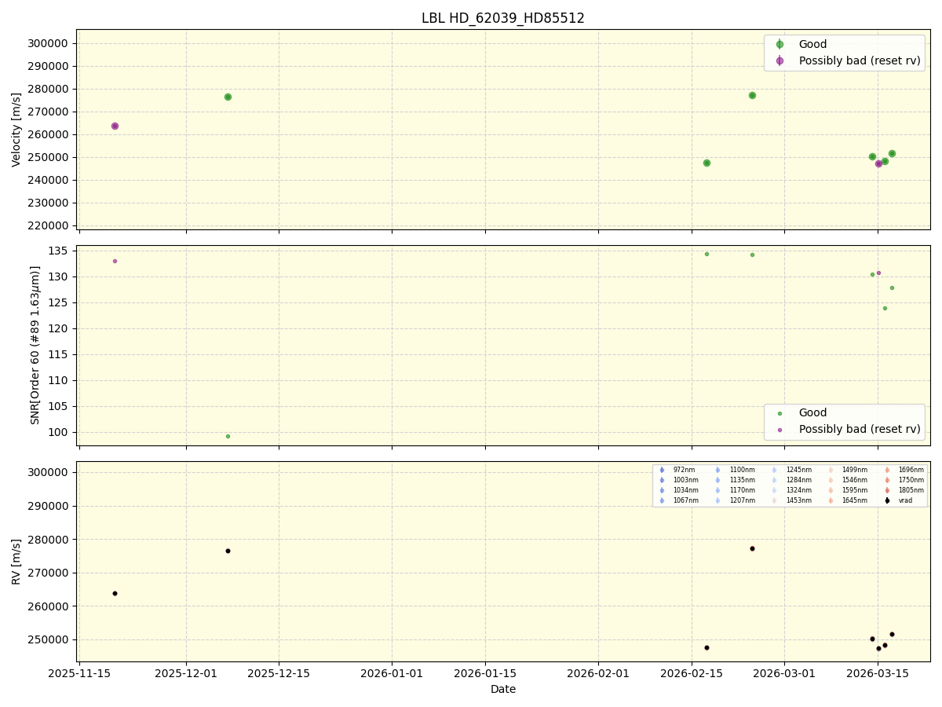Click the green Good marker in velocity legend
This screenshot has width=942, height=707.
tap(780, 45)
